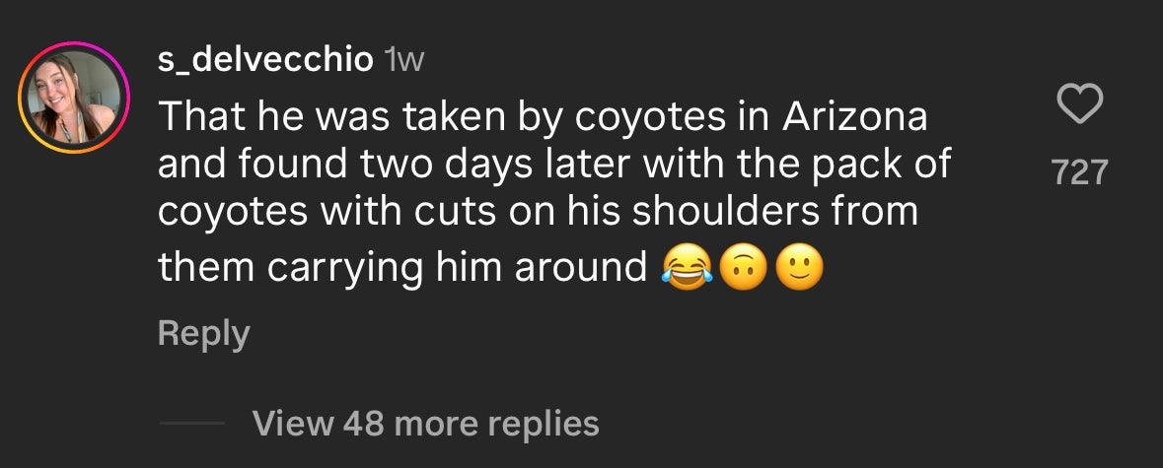Click the horizontal line beside View replies
The width and height of the screenshot is (1163, 468).
tap(191, 424)
